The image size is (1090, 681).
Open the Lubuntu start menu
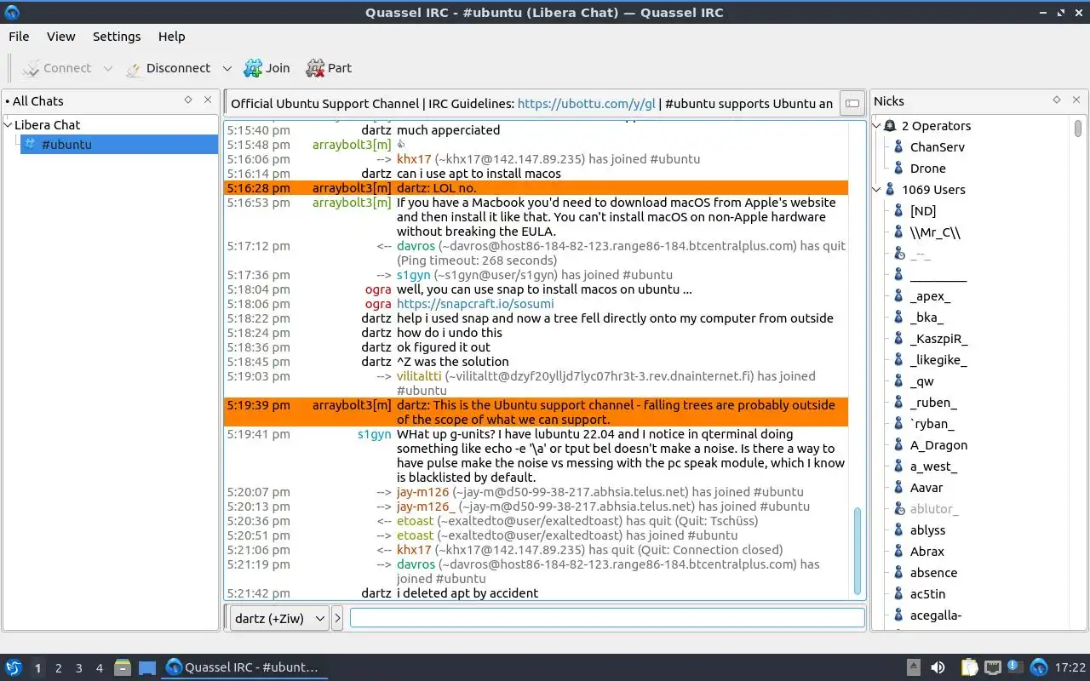tap(13, 668)
